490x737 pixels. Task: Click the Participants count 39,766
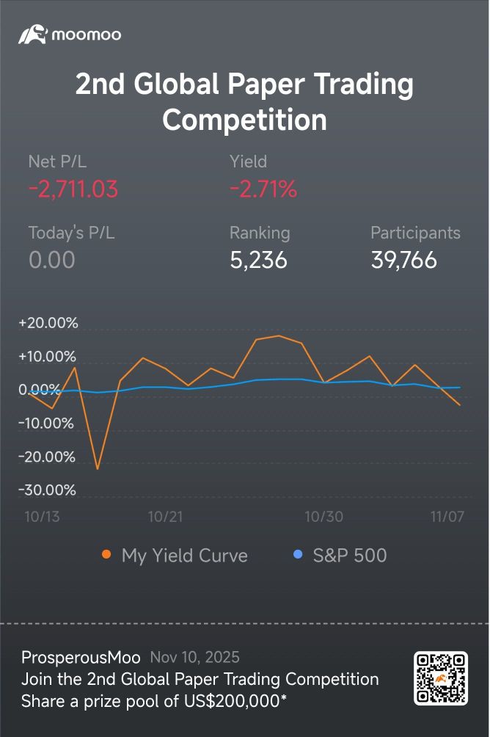tap(403, 260)
